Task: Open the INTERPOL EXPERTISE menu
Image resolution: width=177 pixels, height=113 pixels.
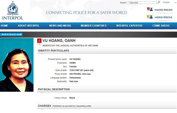Action: (129, 26)
